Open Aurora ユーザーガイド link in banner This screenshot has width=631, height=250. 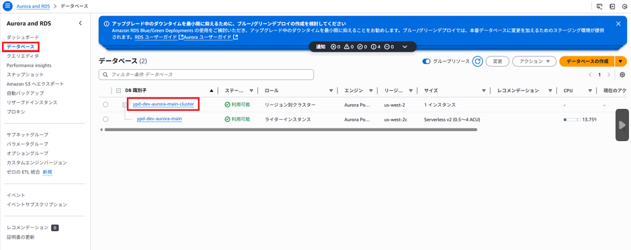[210, 37]
